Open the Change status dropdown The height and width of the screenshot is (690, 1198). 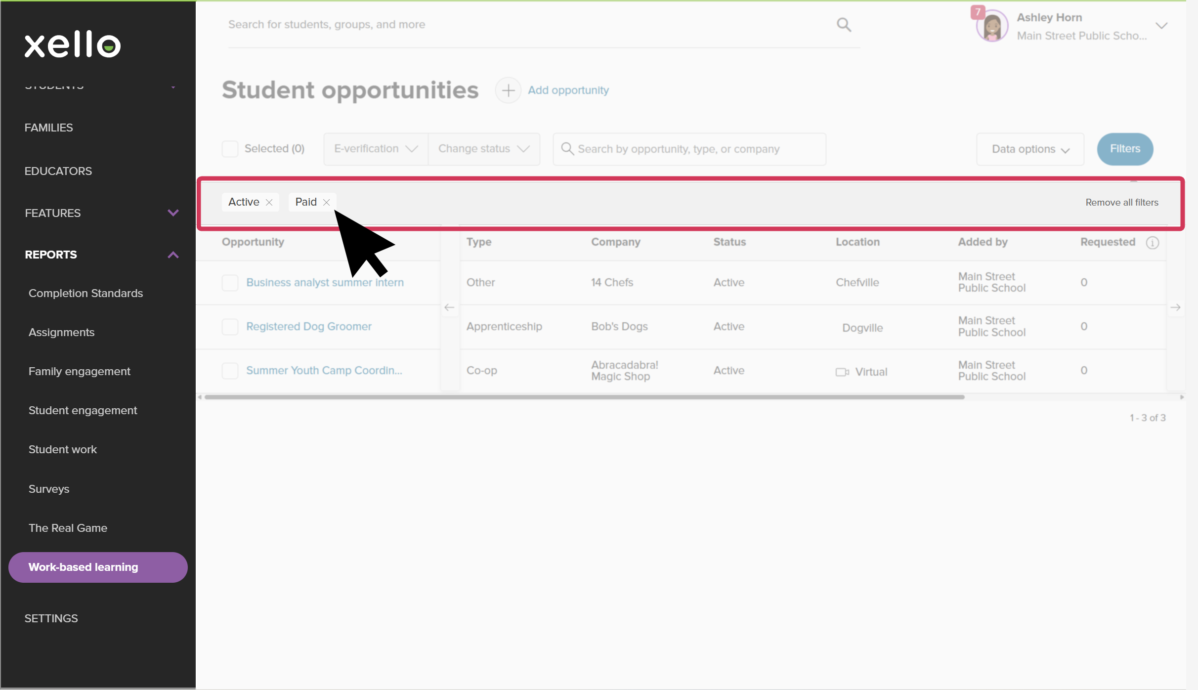[x=484, y=149]
